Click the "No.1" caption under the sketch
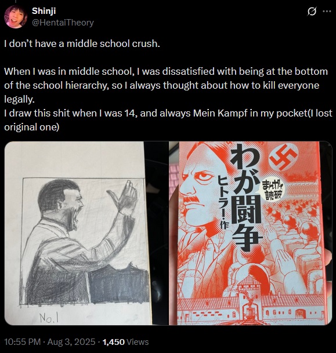 click(49, 318)
